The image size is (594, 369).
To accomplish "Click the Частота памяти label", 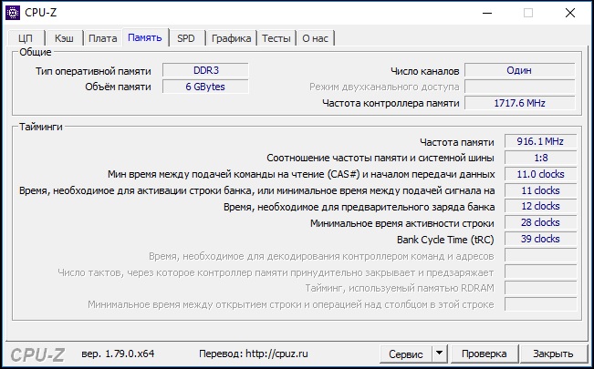I will click(x=457, y=142).
